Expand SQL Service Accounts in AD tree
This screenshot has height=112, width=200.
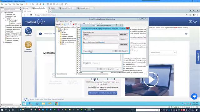pos(59,42)
